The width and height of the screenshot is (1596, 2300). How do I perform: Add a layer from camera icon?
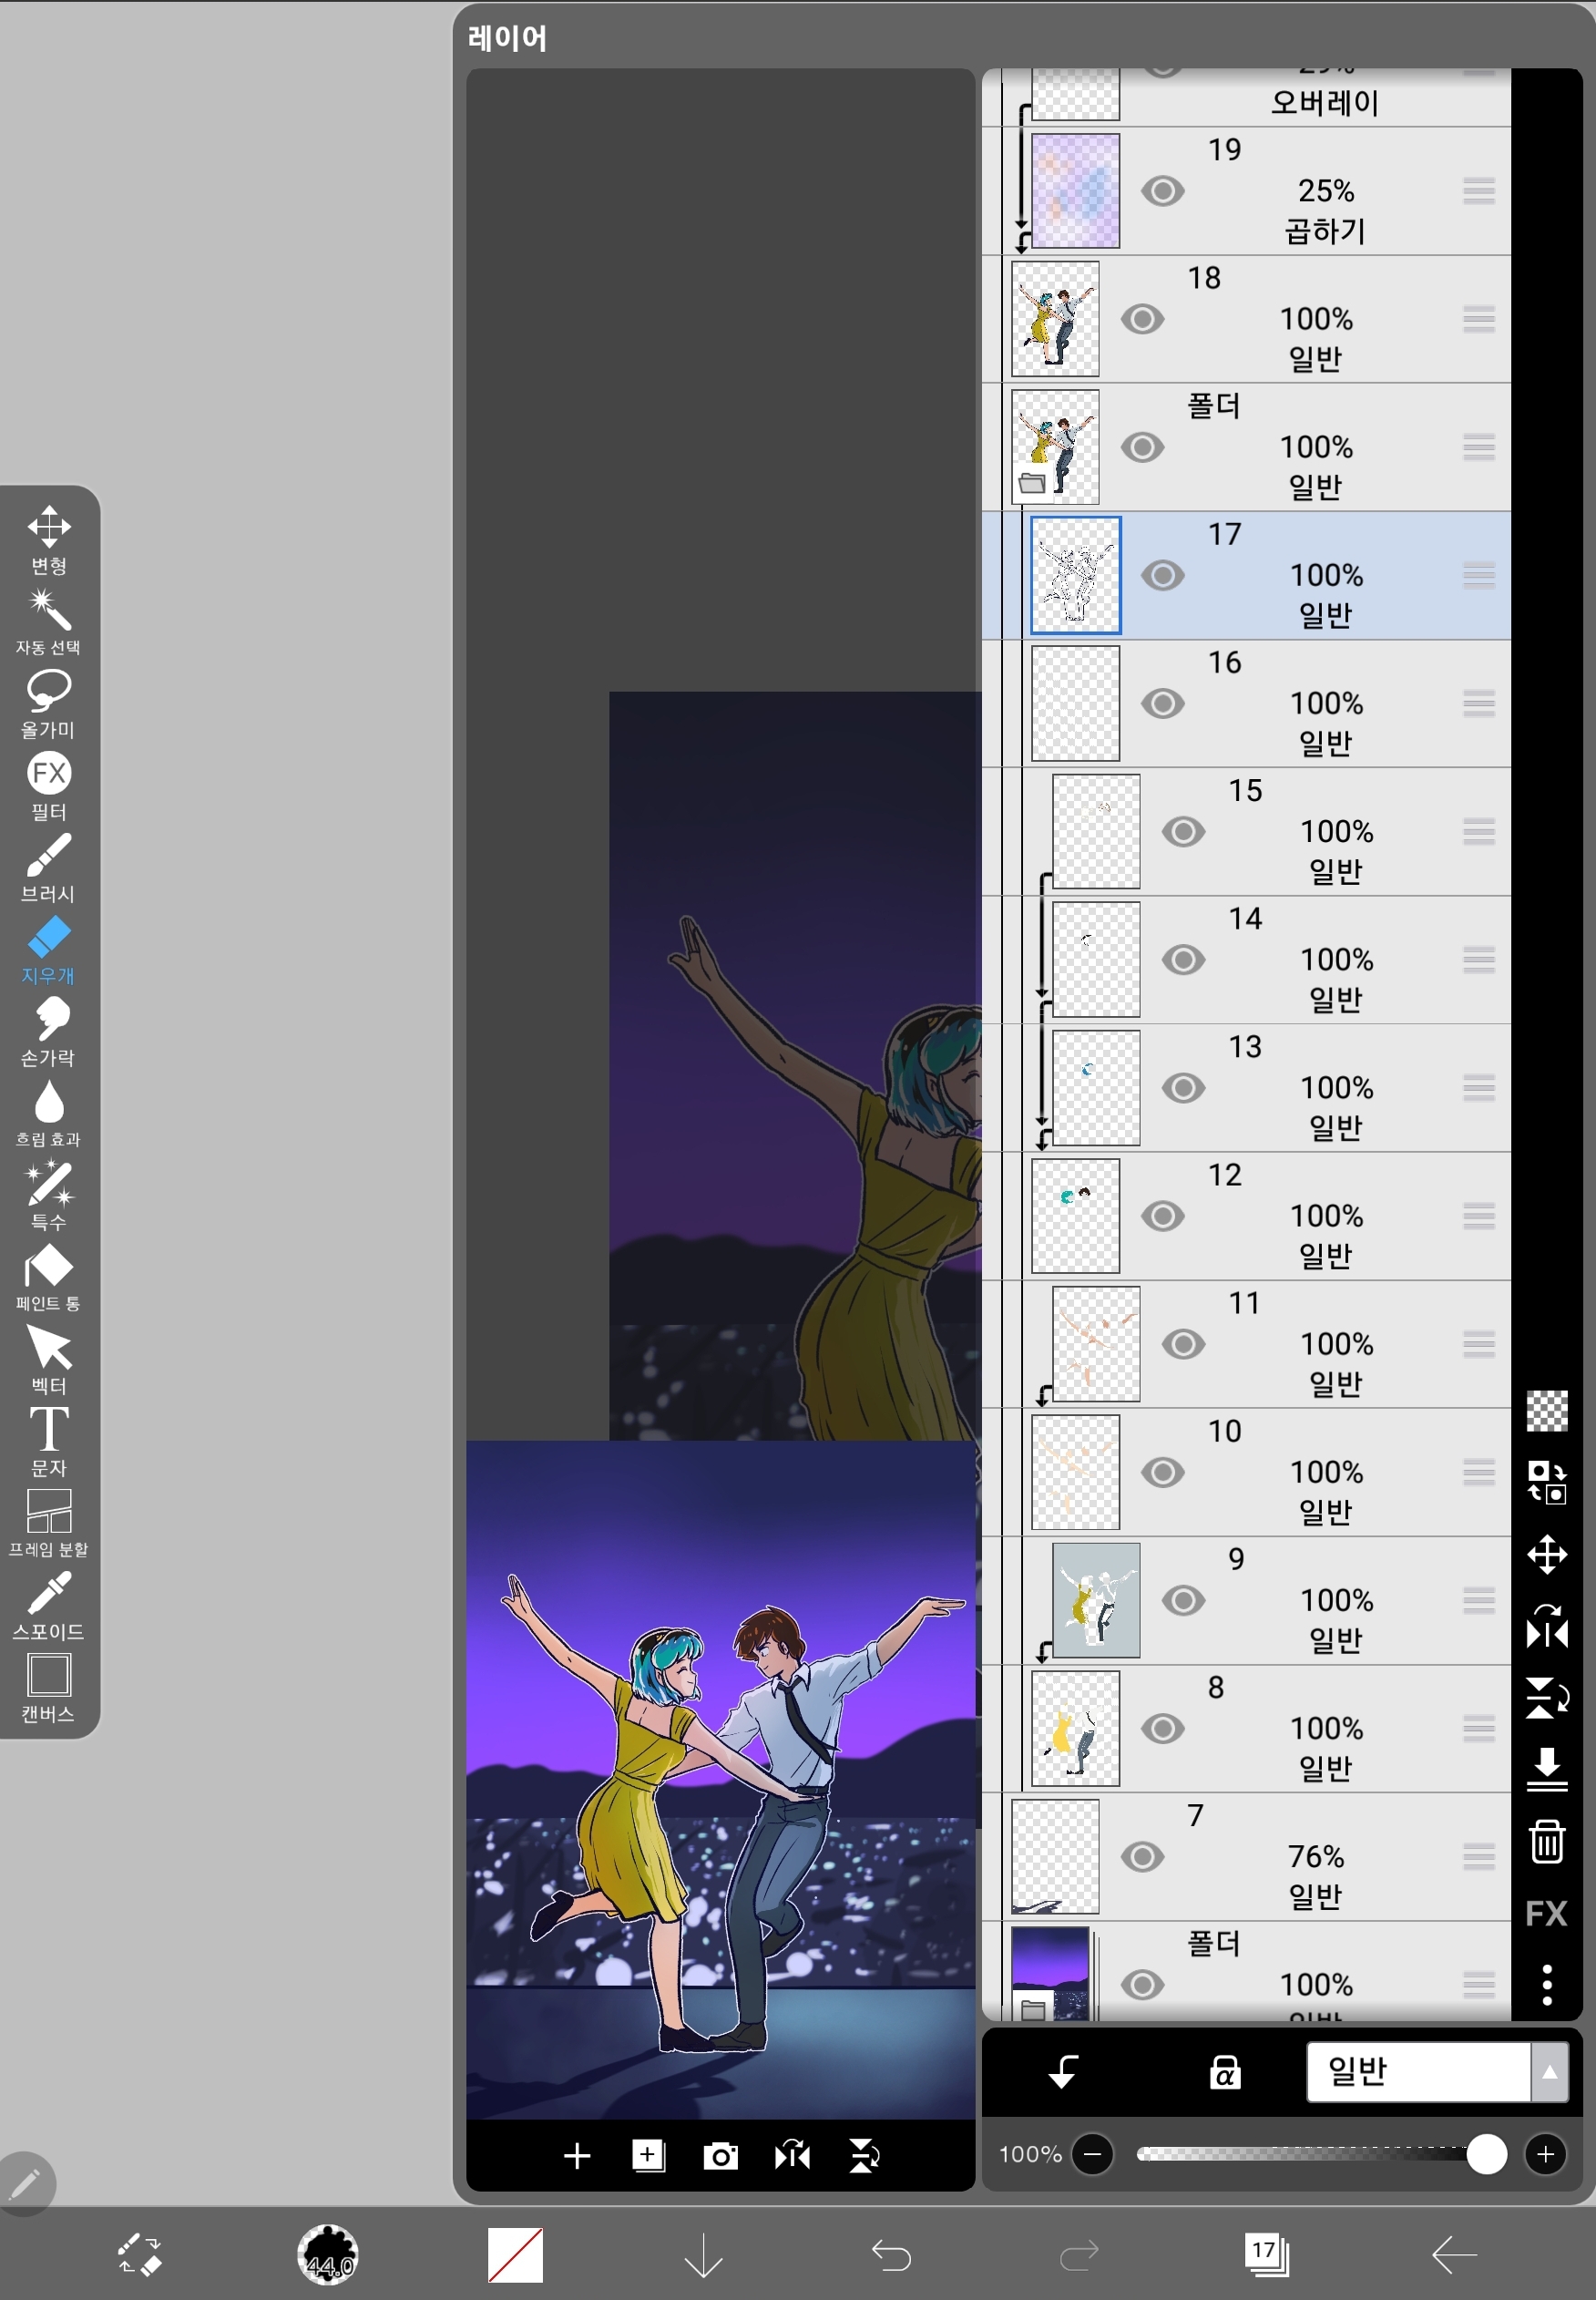720,2156
